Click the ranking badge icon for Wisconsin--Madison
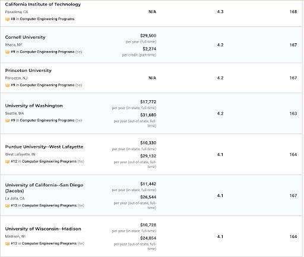The height and width of the screenshot is (257, 304). (7, 243)
